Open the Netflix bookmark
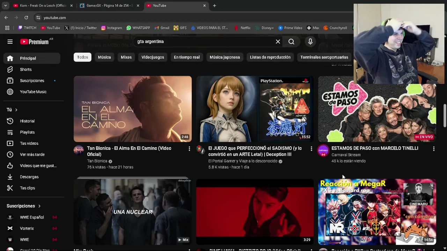Screen dimensions: 447x251 pyautogui.click(x=242, y=28)
